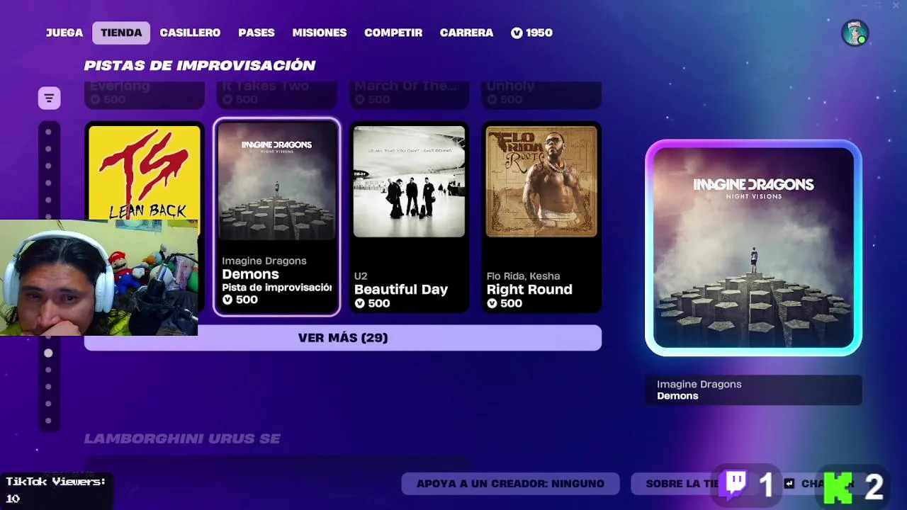
Task: Click the 500 price on Beautiful Day
Action: [x=372, y=303]
